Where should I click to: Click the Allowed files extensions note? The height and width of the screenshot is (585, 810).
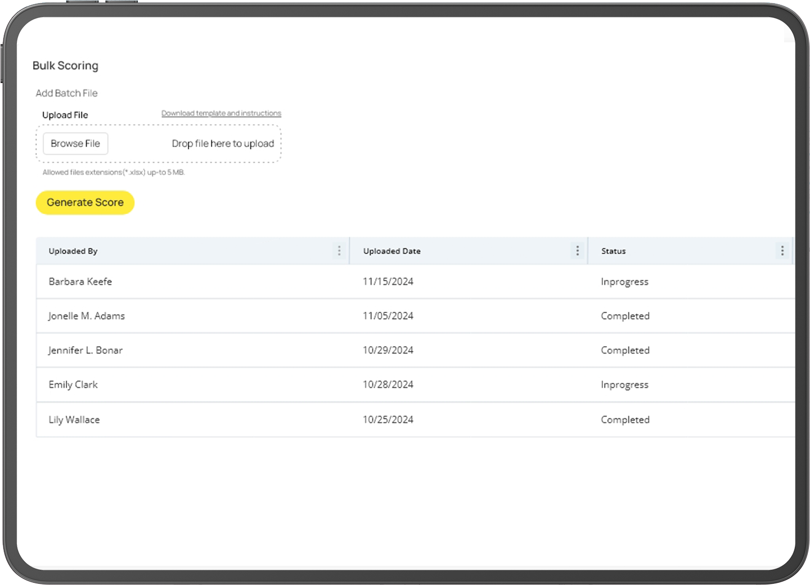[x=114, y=172]
